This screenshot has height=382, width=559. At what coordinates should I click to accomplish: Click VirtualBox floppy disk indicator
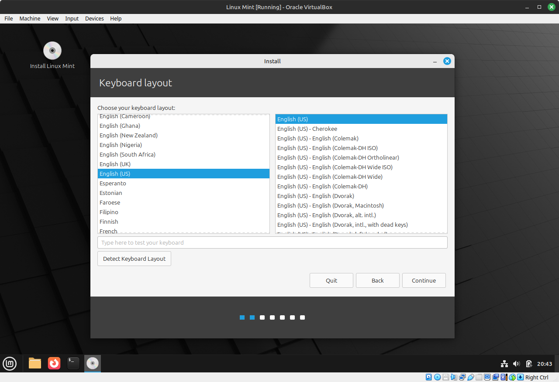coord(445,377)
